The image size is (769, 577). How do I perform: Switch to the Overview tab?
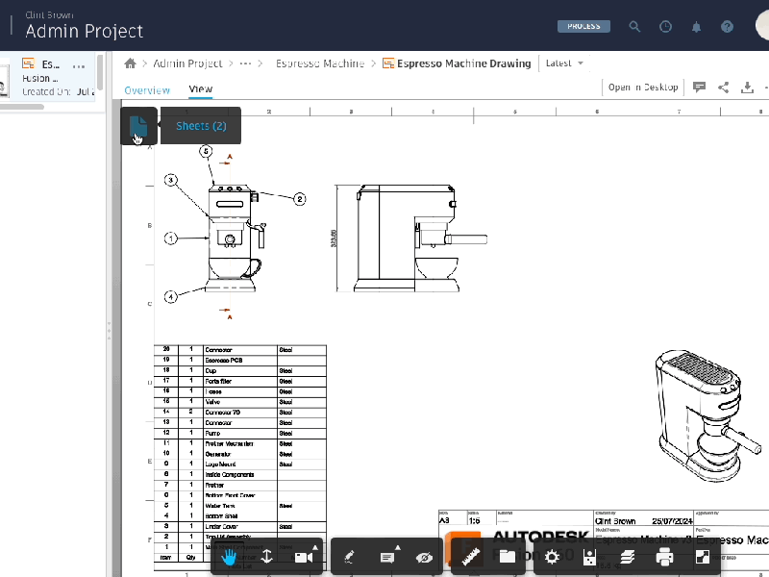pyautogui.click(x=147, y=89)
